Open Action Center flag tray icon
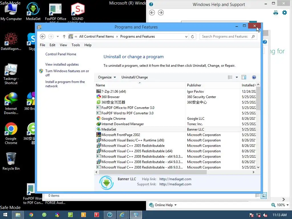This screenshot has height=219, width=292. 251,215
